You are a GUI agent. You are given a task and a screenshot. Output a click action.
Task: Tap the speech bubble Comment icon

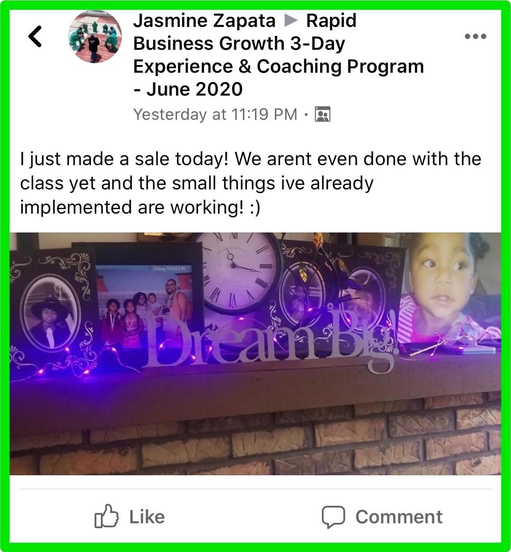[333, 517]
